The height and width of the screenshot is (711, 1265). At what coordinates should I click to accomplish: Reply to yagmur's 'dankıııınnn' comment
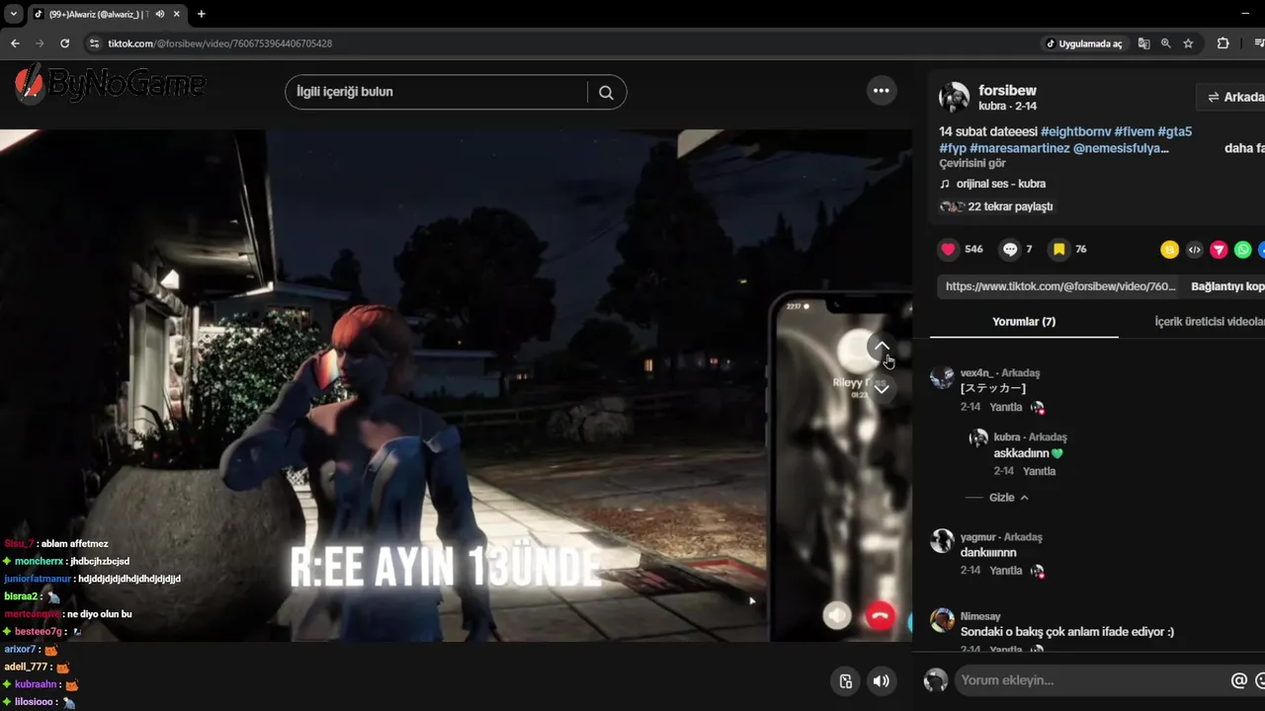[1006, 571]
